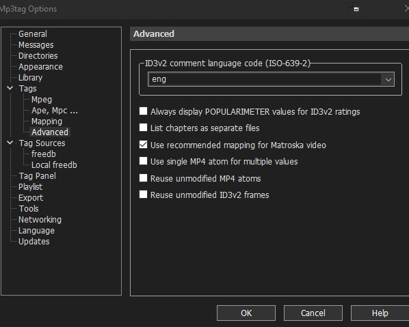Check Reuse unmodified MP4 atoms
The image size is (409, 327).
(143, 178)
